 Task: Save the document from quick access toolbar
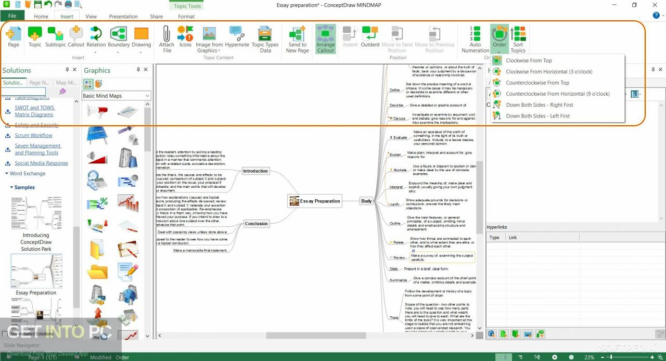37,5
